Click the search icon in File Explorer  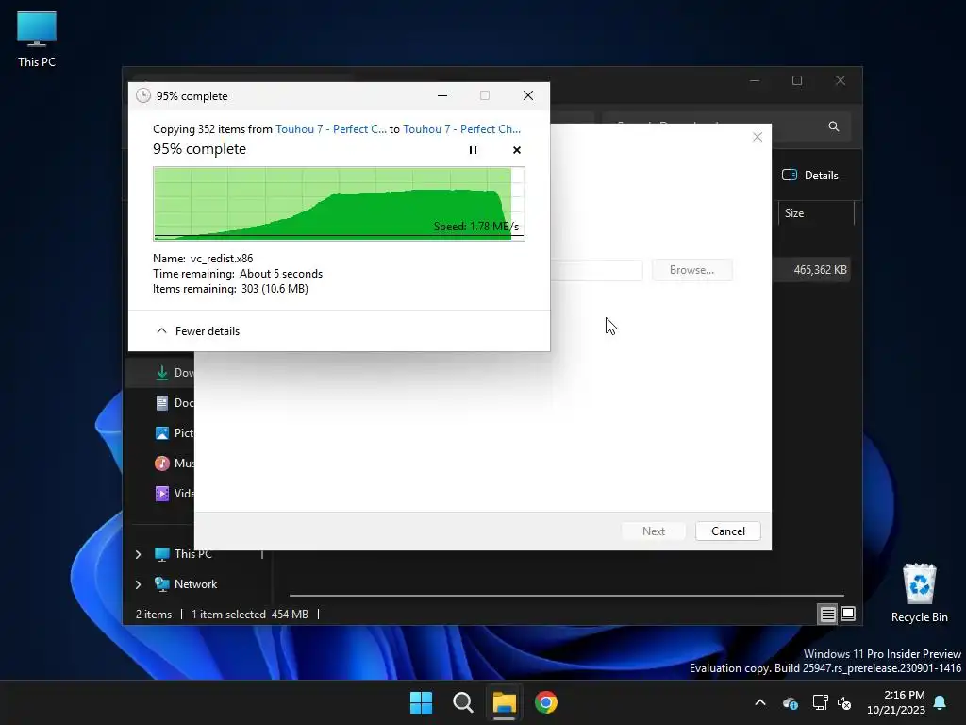pyautogui.click(x=834, y=126)
